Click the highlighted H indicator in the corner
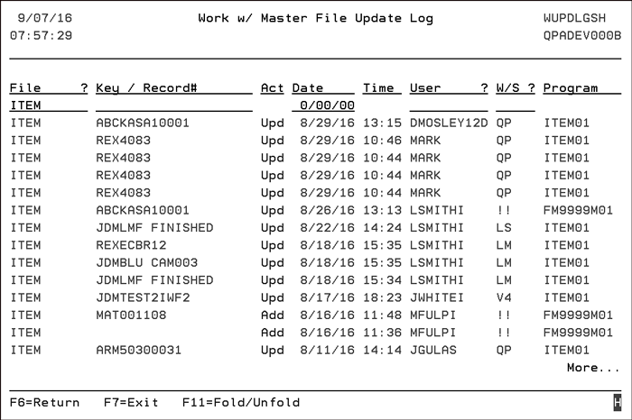The height and width of the screenshot is (420, 632). click(x=617, y=403)
